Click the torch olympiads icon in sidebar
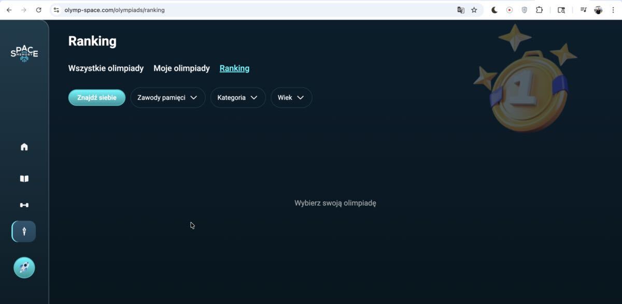This screenshot has height=304, width=622. pyautogui.click(x=24, y=231)
